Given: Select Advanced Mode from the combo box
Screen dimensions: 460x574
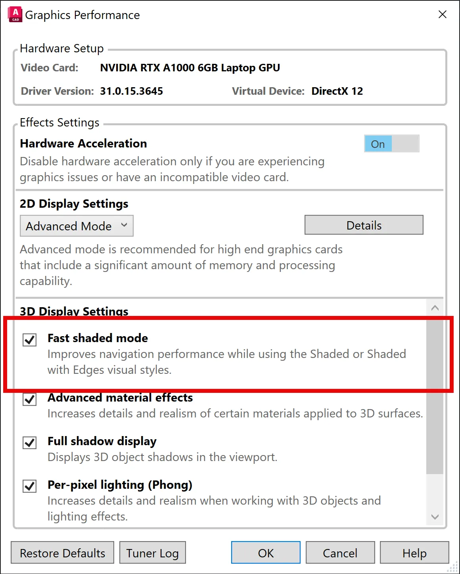Looking at the screenshot, I should (68, 226).
